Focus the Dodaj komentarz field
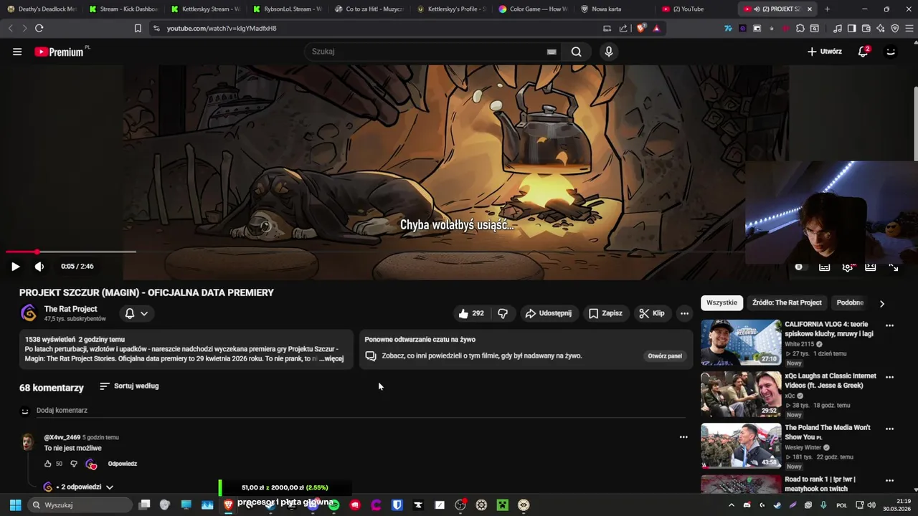This screenshot has height=516, width=918. point(361,411)
